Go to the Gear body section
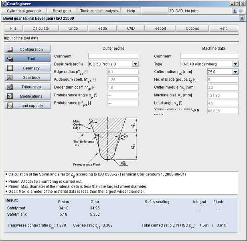The image size is (247, 241). tap(28, 77)
